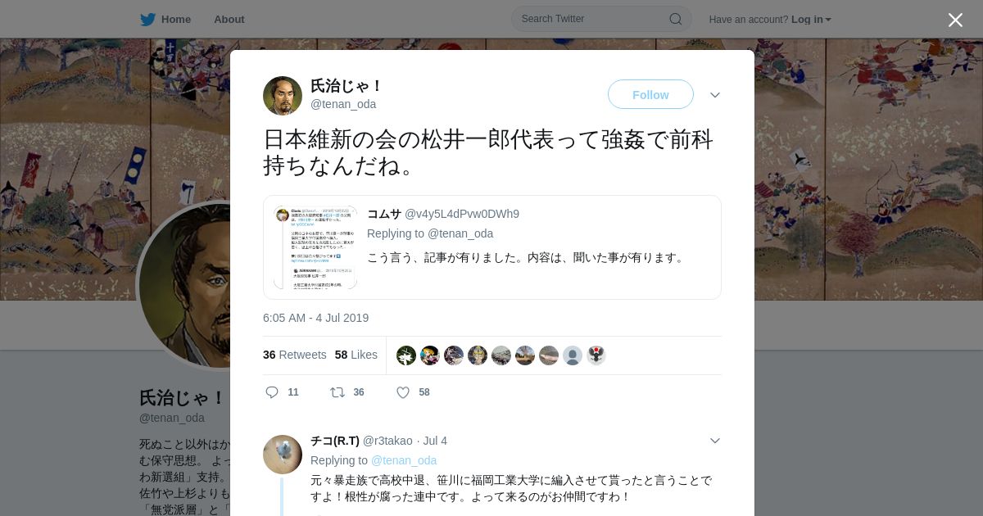Viewport: 983px width, 516px height.
Task: Click first liker avatar in likes row
Action: pyautogui.click(x=406, y=355)
